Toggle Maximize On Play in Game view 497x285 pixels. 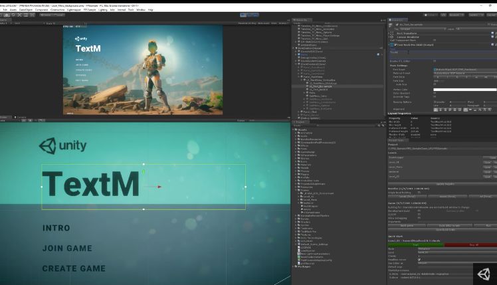click(x=247, y=23)
